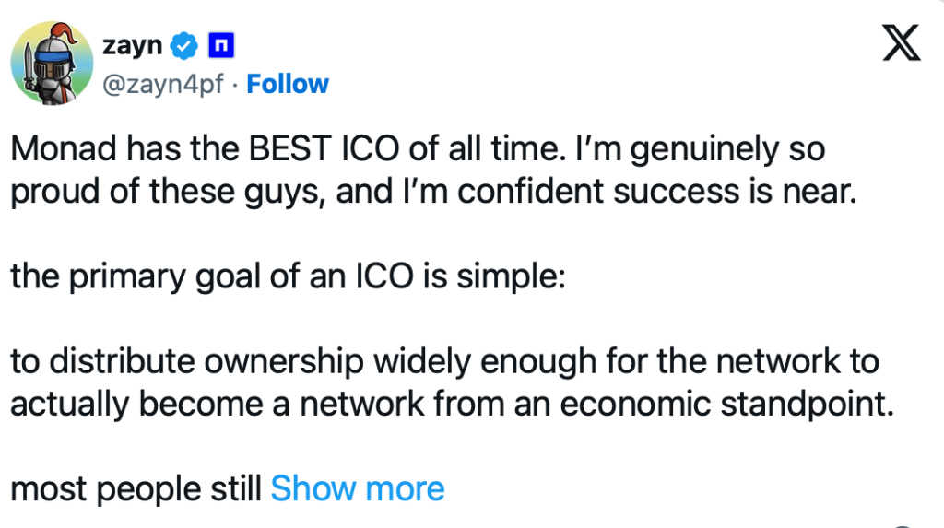944x528 pixels.
Task: Click the word "confident" in the post
Action: coord(571,194)
